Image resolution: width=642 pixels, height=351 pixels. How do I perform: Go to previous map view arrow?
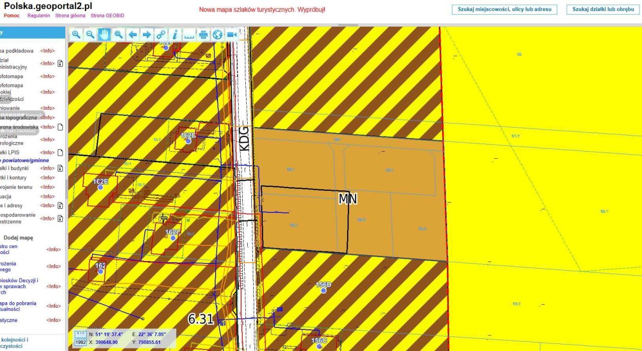132,34
